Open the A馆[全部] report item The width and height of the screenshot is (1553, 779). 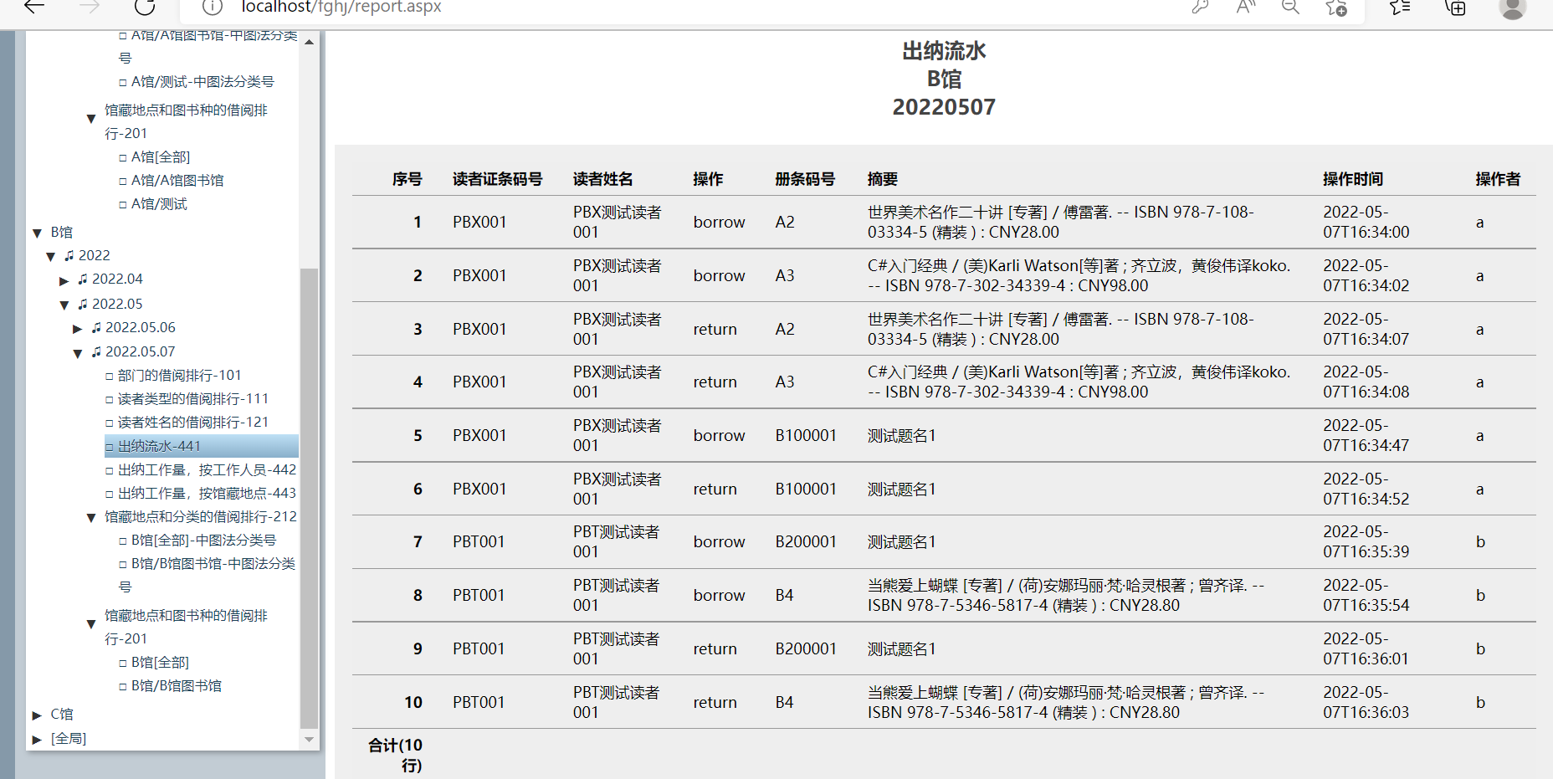tap(160, 157)
